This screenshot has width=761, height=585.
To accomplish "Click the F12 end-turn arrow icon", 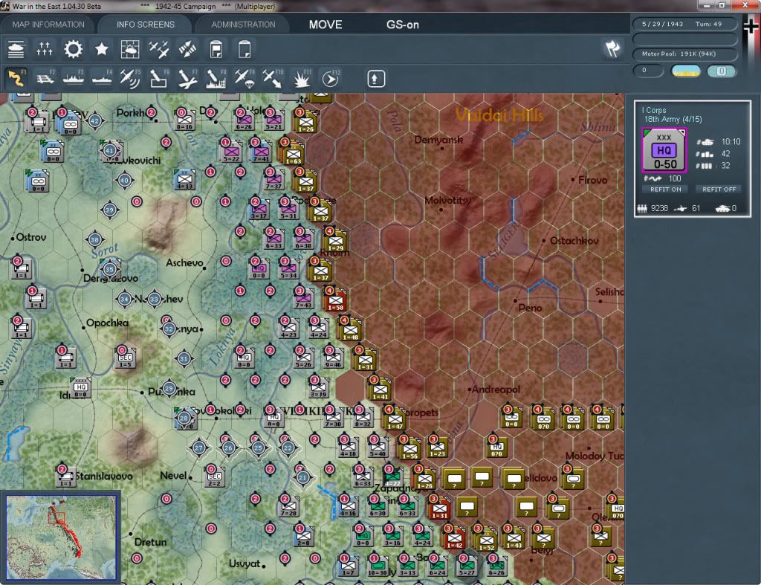I will (x=331, y=78).
